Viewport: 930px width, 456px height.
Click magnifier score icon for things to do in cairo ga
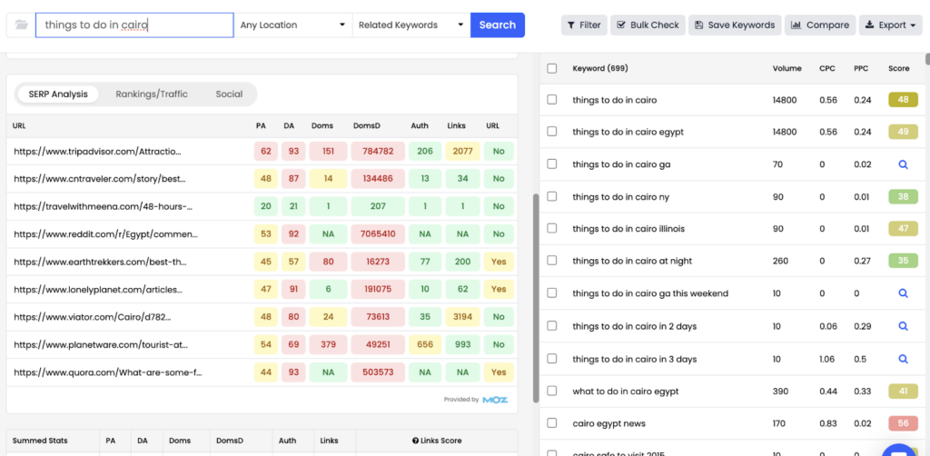point(904,164)
